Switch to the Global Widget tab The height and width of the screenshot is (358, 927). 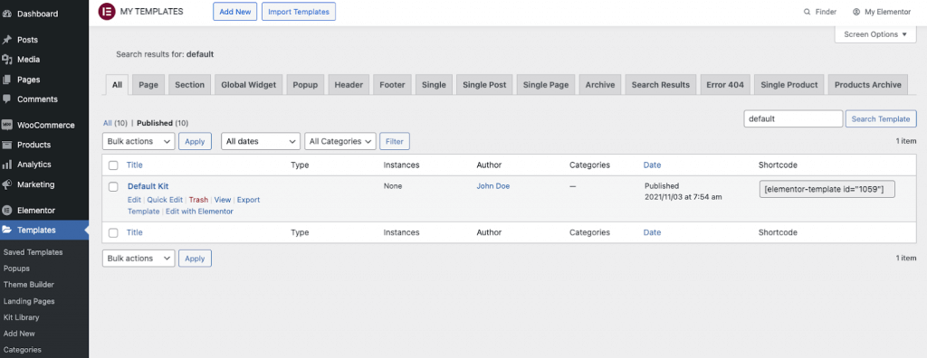point(249,84)
